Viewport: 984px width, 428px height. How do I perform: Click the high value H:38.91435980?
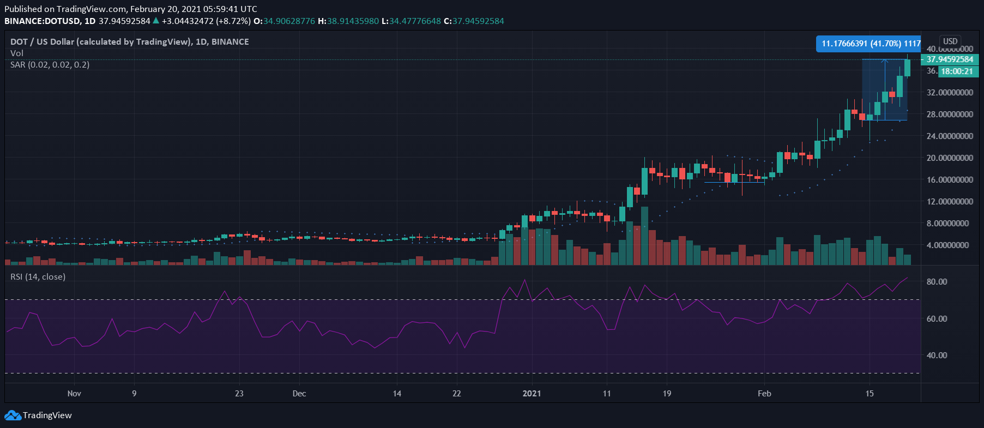coord(348,21)
